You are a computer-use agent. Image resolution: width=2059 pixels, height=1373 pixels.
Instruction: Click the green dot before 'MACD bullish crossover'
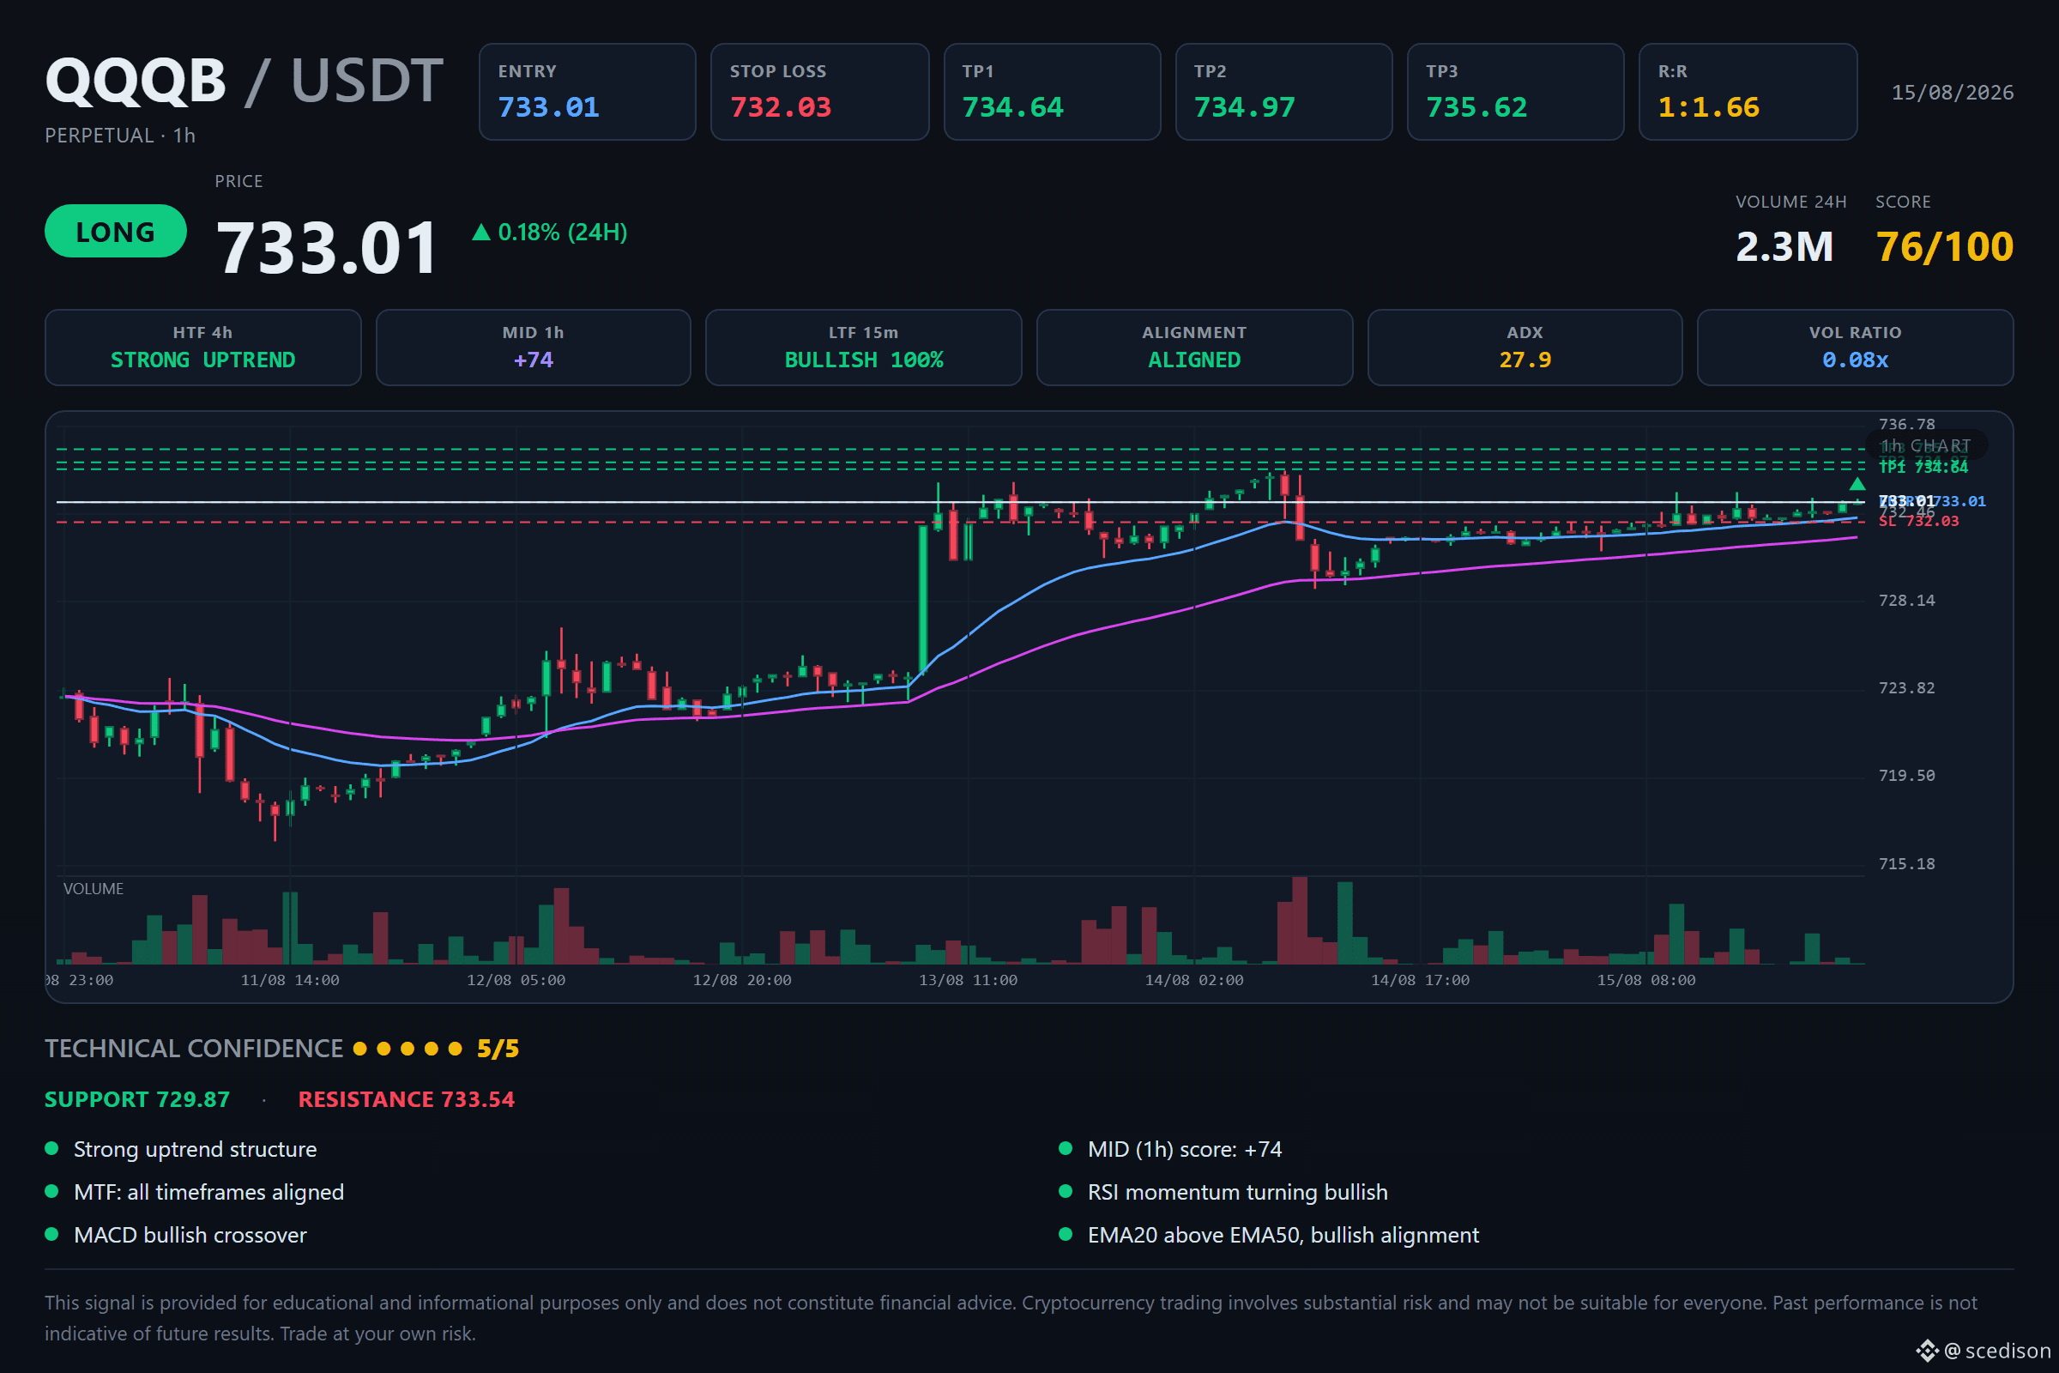[x=51, y=1235]
